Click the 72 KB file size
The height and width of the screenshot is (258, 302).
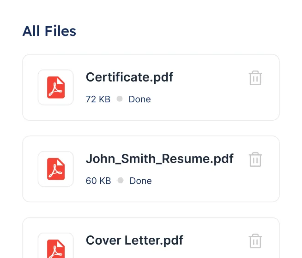click(x=98, y=100)
